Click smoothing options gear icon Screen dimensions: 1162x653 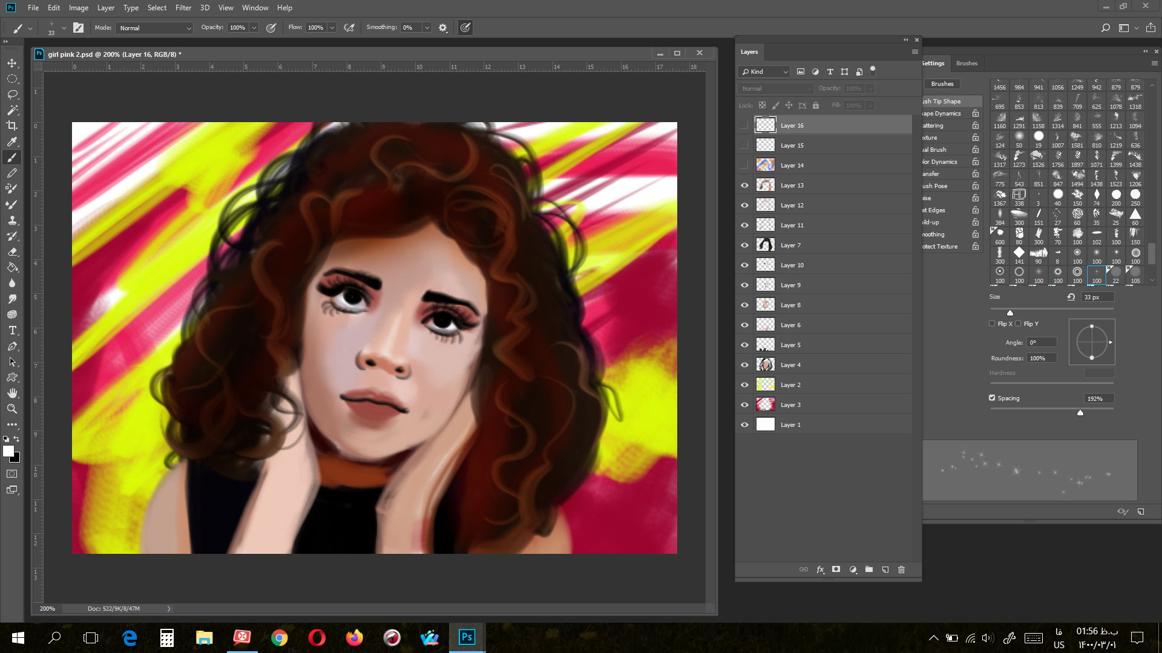[443, 28]
